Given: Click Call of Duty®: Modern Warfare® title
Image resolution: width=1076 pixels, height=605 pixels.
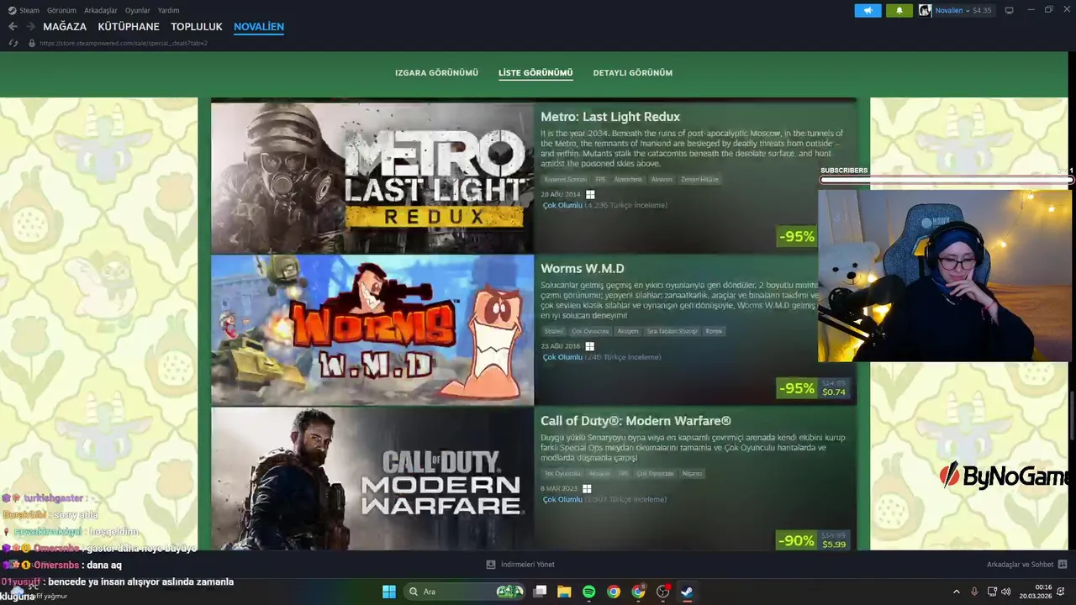Looking at the screenshot, I should (636, 421).
